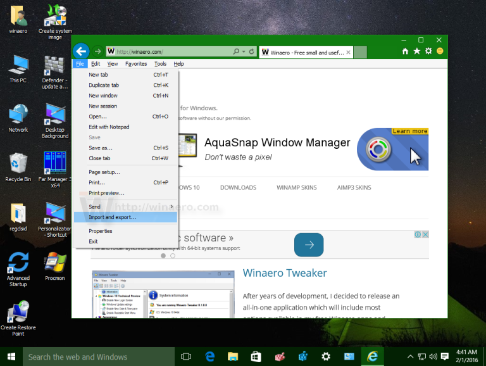Viewport: 486px width, 366px height.
Task: Select Far Manager x64 desktop shortcut
Action: click(55, 170)
